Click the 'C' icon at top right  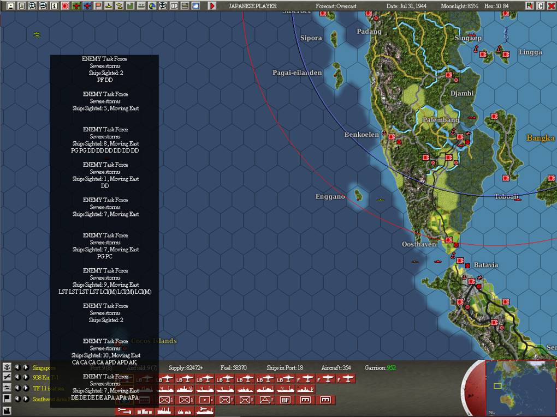click(x=540, y=5)
